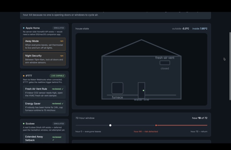The height and width of the screenshot is (150, 231).
Task: Click the white 72-hour timeline slider handle
Action: coord(110,125)
